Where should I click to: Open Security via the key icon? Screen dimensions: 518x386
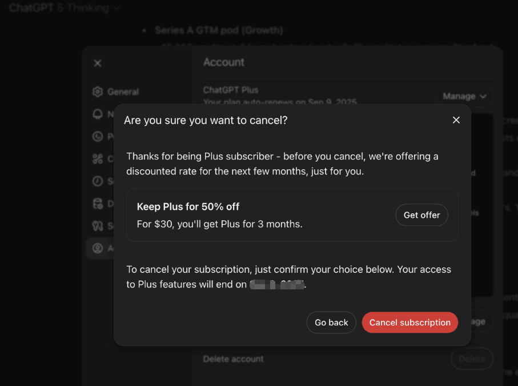97,225
